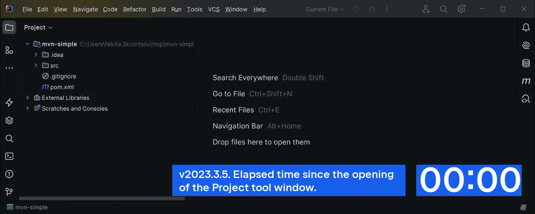Open the Refactor menu

pos(134,9)
